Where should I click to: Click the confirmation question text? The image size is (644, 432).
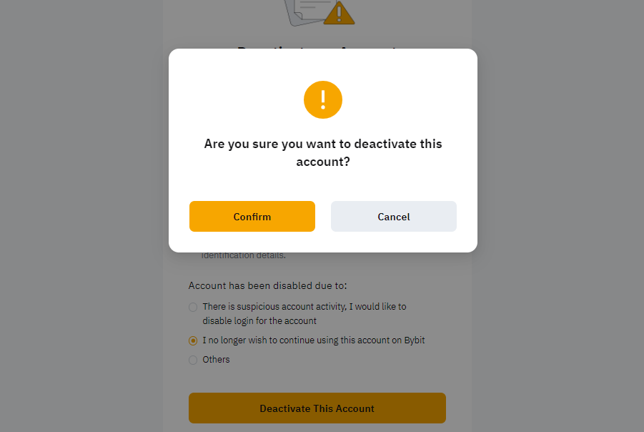(x=322, y=152)
